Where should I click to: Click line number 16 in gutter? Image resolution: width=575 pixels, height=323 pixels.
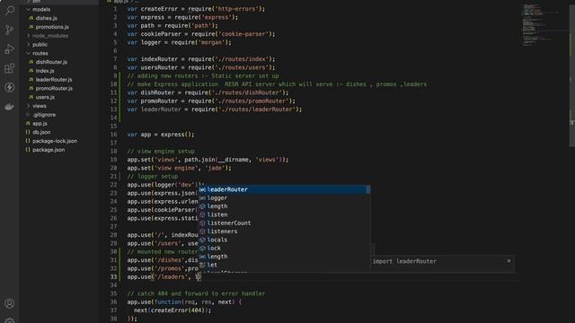pyautogui.click(x=114, y=135)
